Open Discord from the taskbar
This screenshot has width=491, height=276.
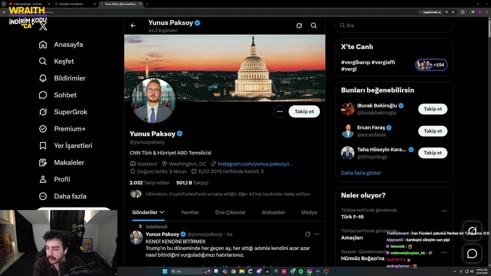(259, 271)
